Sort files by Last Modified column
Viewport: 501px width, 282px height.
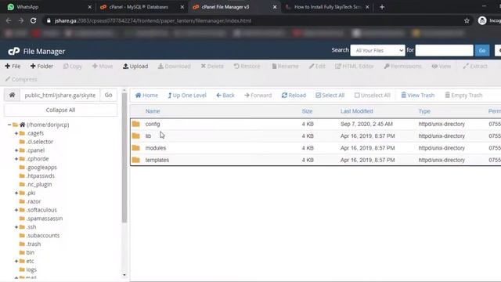357,111
